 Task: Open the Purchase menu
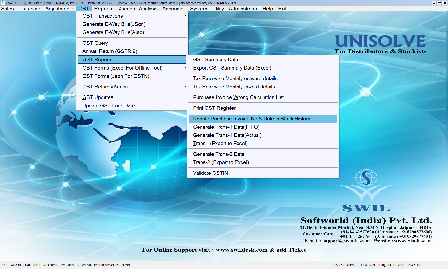(x=31, y=9)
